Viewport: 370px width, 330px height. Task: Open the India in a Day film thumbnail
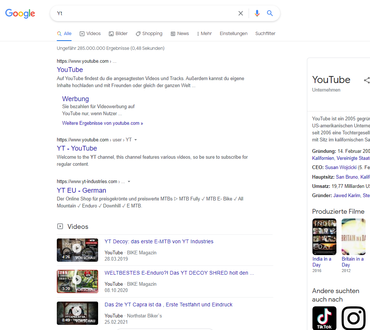coord(324,237)
